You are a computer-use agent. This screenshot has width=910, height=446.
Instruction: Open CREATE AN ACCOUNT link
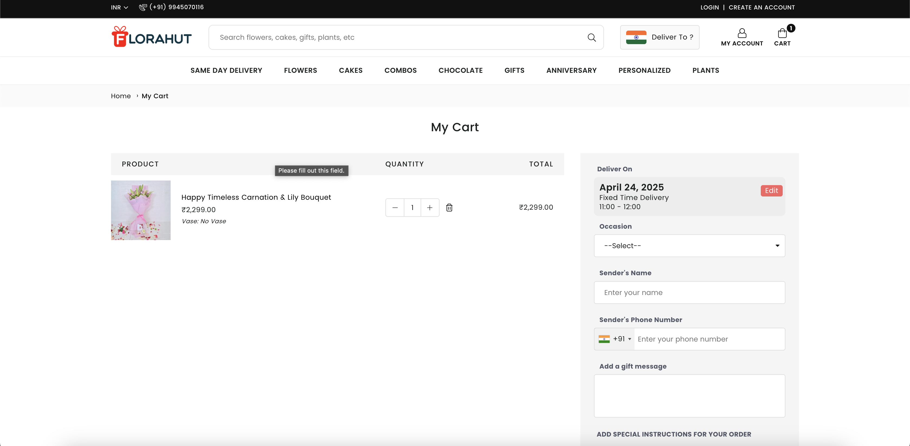pos(762,7)
